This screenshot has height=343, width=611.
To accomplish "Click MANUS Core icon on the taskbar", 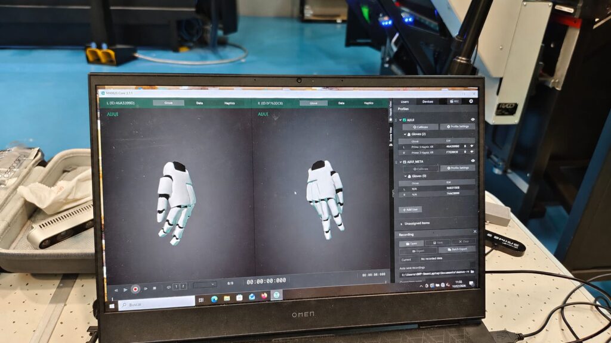I will (x=276, y=295).
